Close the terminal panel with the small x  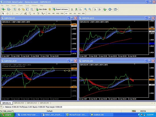click(x=1, y=106)
